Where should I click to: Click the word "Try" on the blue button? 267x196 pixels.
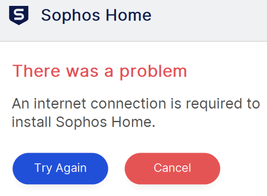pyautogui.click(x=43, y=168)
